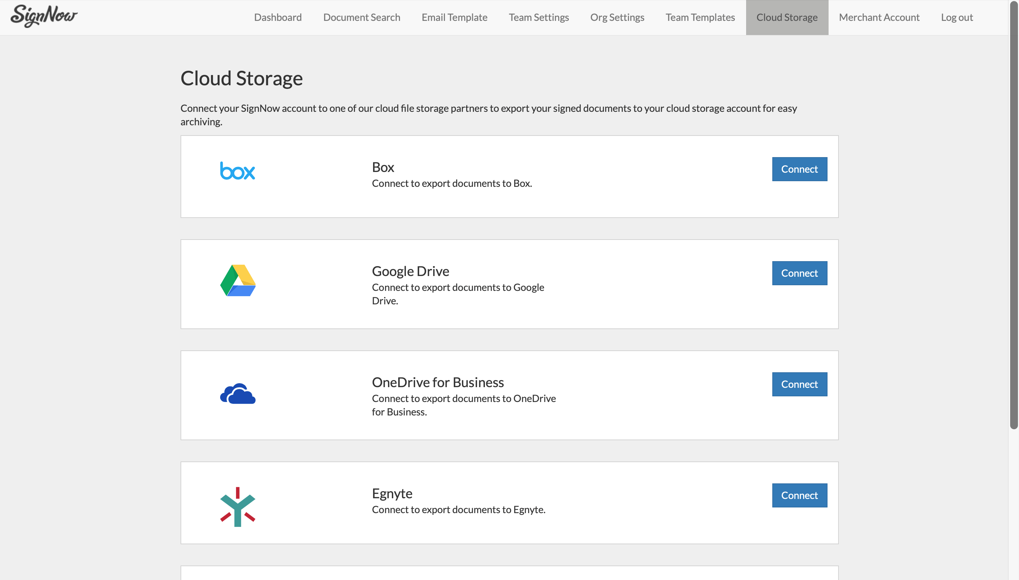The image size is (1019, 580).
Task: Click the OneDrive cloud icon
Action: click(x=238, y=394)
